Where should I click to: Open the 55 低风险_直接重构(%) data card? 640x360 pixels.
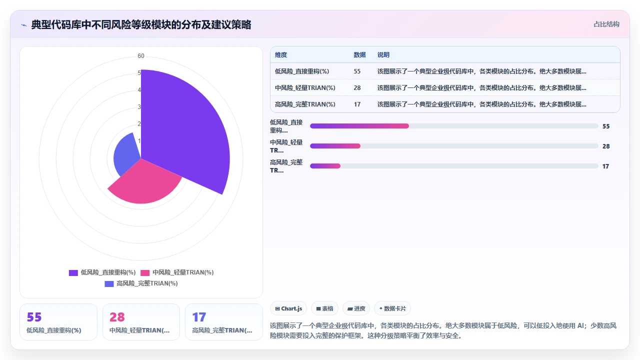pyautogui.click(x=58, y=322)
